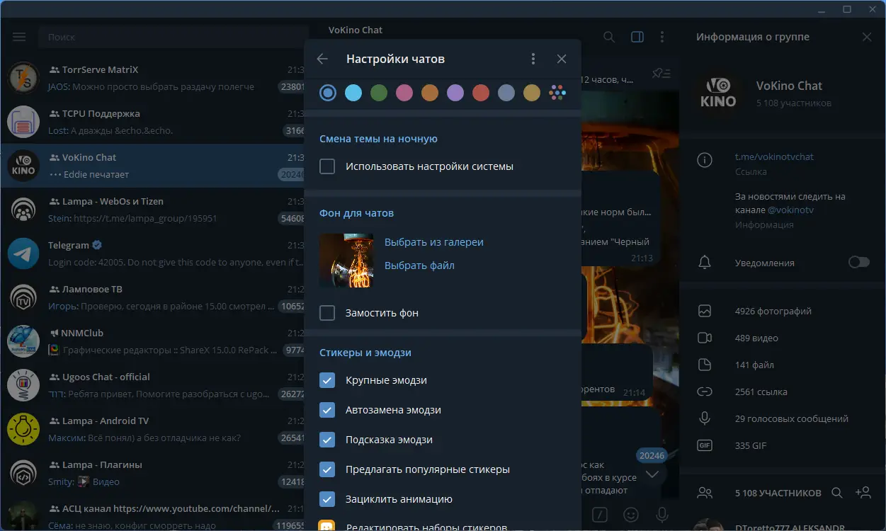Open chat settings three-dot options menu

pos(533,59)
